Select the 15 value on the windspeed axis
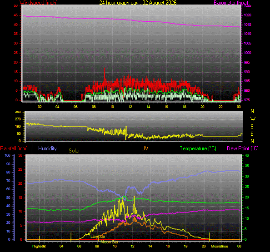Image resolution: width=270 pixels, height=252 pixels. [x=15, y=72]
